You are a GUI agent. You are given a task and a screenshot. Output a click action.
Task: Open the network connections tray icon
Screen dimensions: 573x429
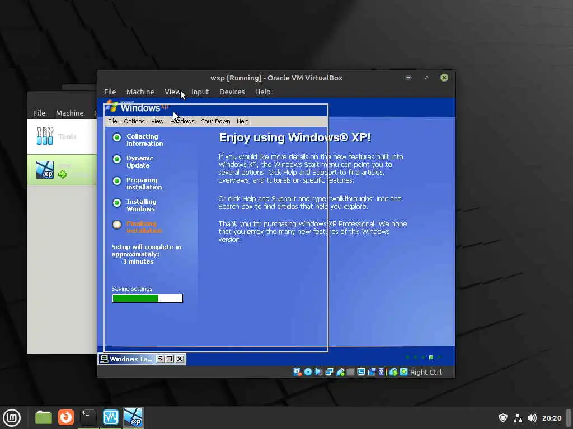pyautogui.click(x=518, y=418)
